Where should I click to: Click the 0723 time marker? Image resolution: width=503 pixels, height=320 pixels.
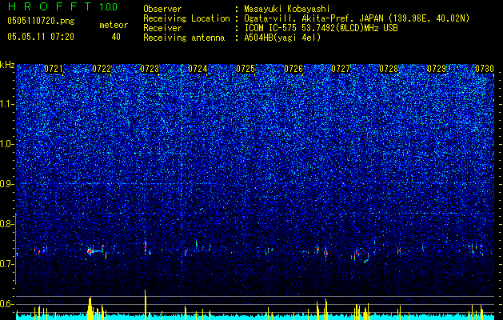pyautogui.click(x=150, y=69)
